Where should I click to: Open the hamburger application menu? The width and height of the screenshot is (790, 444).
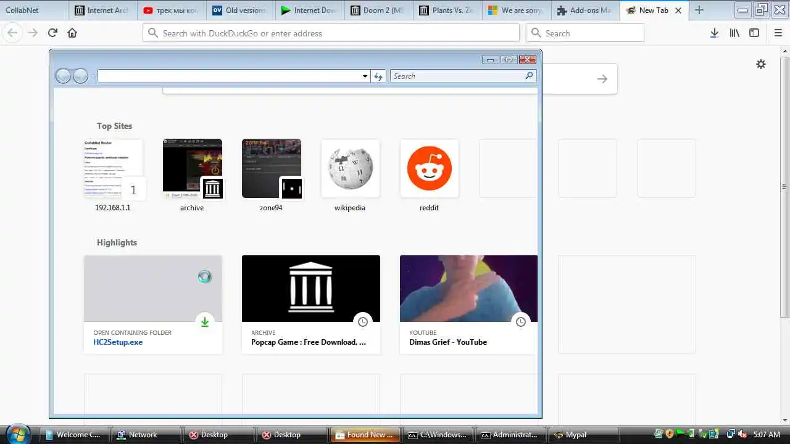(778, 33)
